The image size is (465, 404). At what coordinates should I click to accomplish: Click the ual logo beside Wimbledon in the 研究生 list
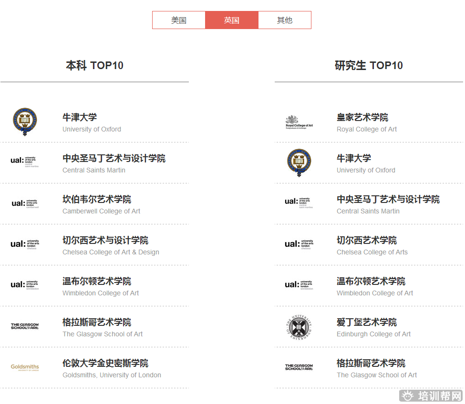click(x=299, y=285)
